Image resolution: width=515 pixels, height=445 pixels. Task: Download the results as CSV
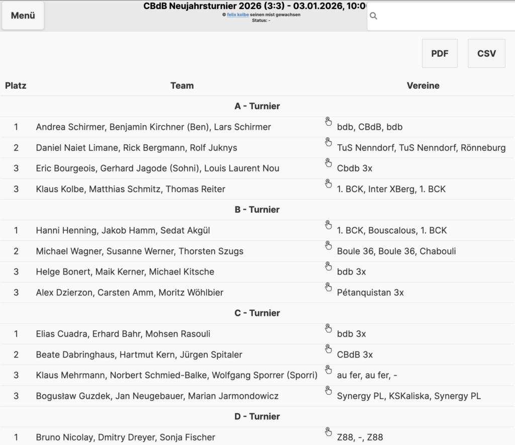click(486, 53)
